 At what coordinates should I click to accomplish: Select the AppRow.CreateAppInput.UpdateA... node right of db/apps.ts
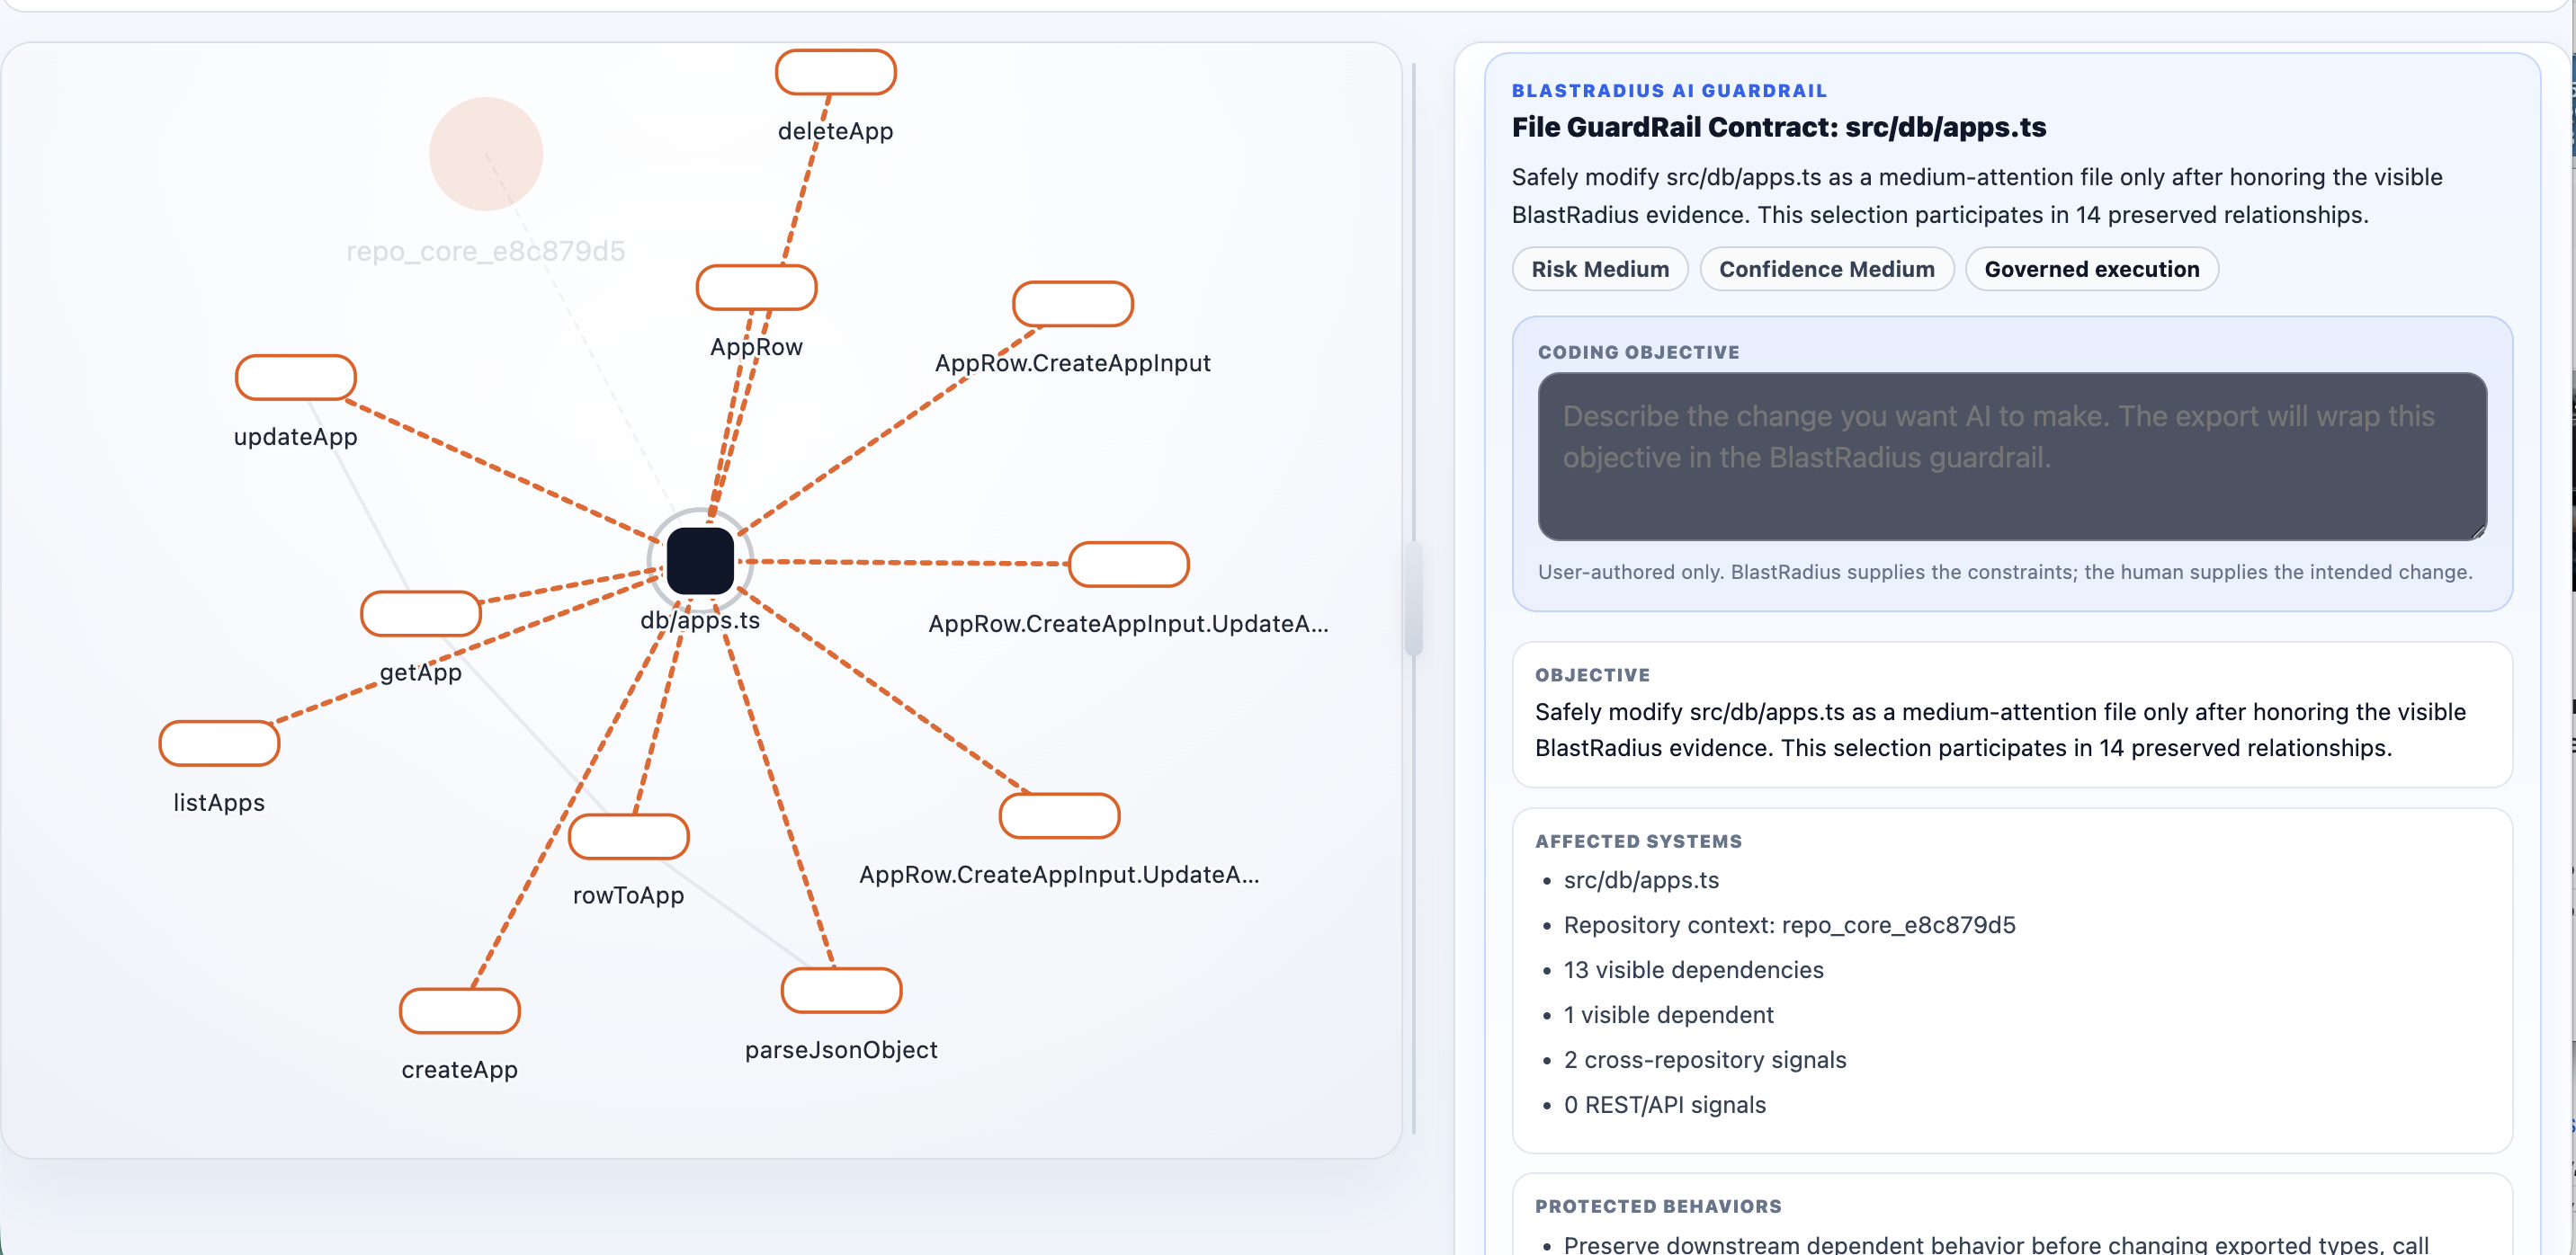(1128, 565)
